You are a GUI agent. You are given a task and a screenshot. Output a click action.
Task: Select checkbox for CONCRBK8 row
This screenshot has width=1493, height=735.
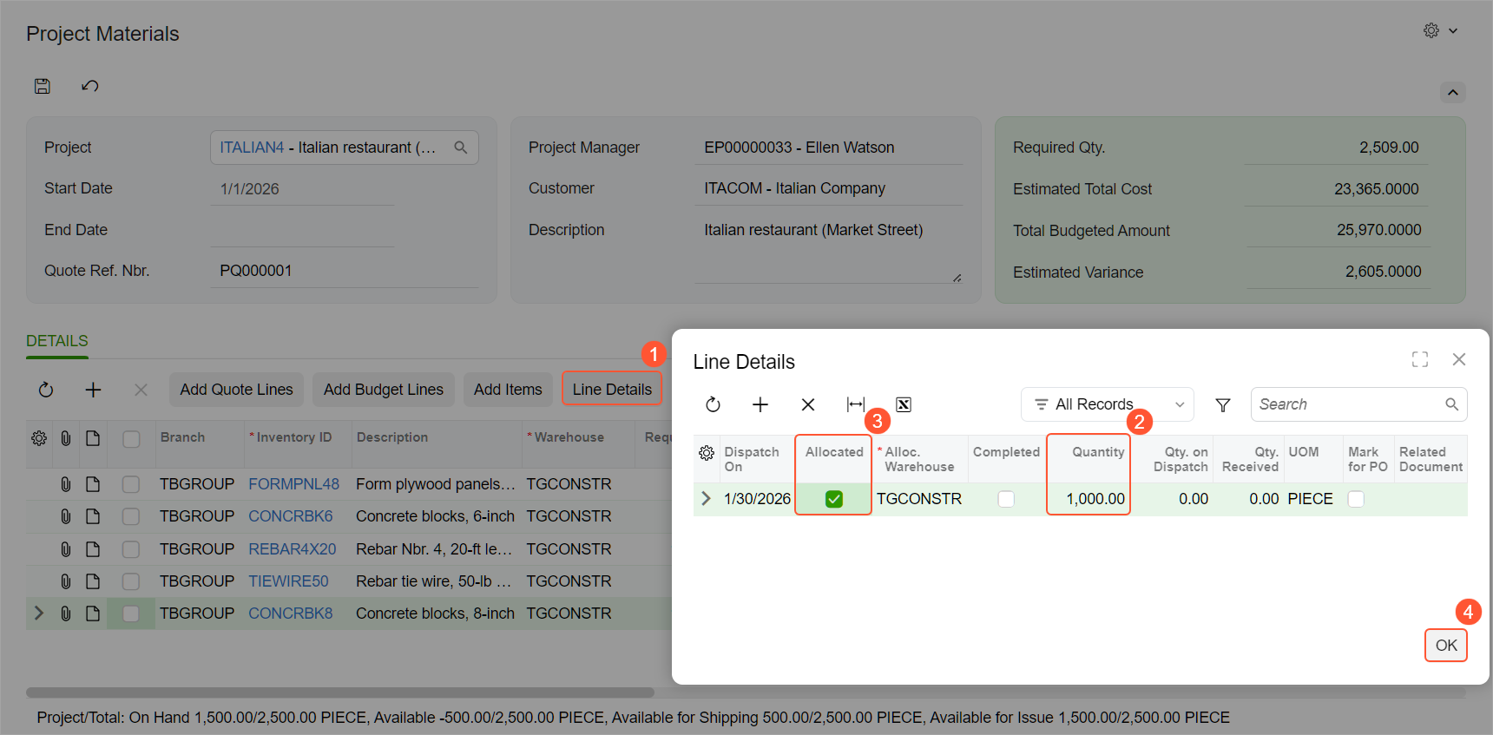pos(131,614)
